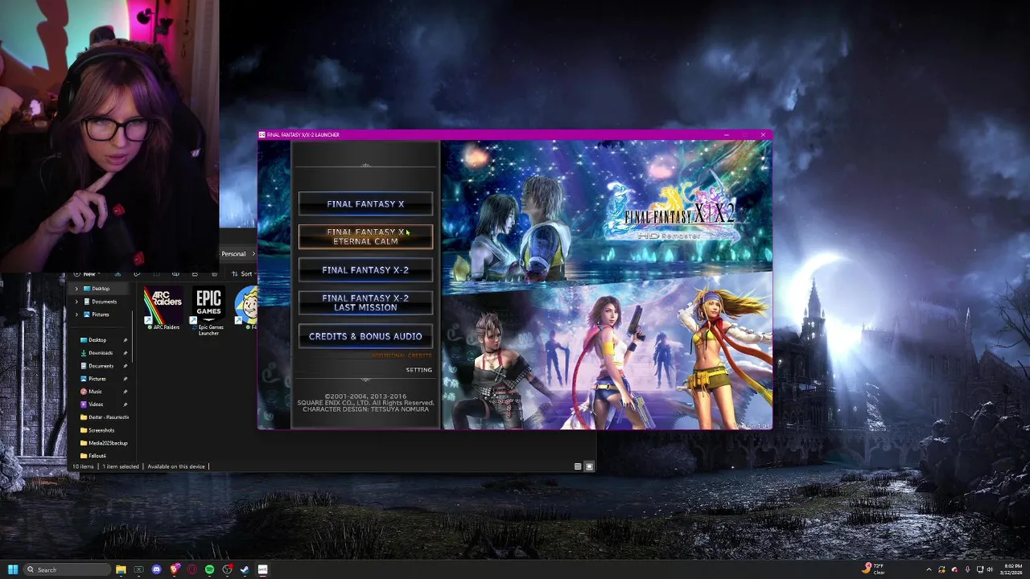Open pinned Downloads folder in Explorer
This screenshot has height=579, width=1030.
pyautogui.click(x=101, y=353)
